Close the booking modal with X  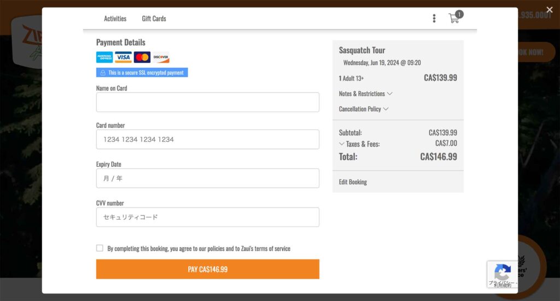pos(550,10)
